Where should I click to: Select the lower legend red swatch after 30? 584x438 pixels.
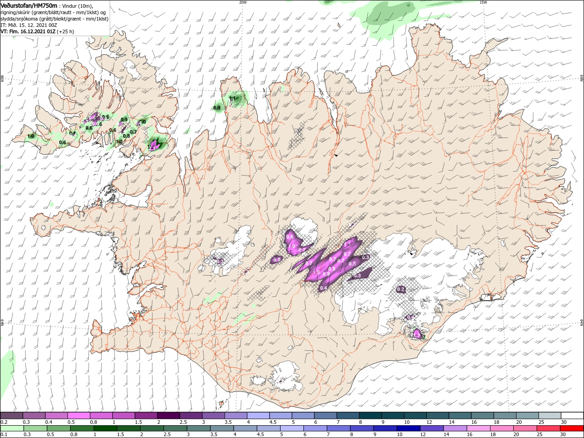point(572,428)
